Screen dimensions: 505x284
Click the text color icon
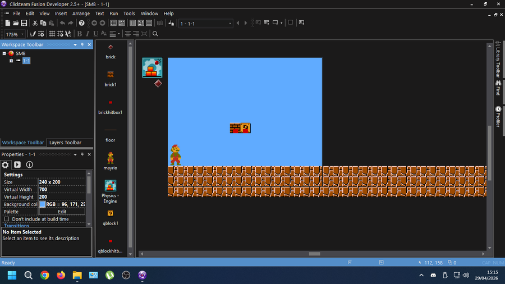[x=104, y=34]
